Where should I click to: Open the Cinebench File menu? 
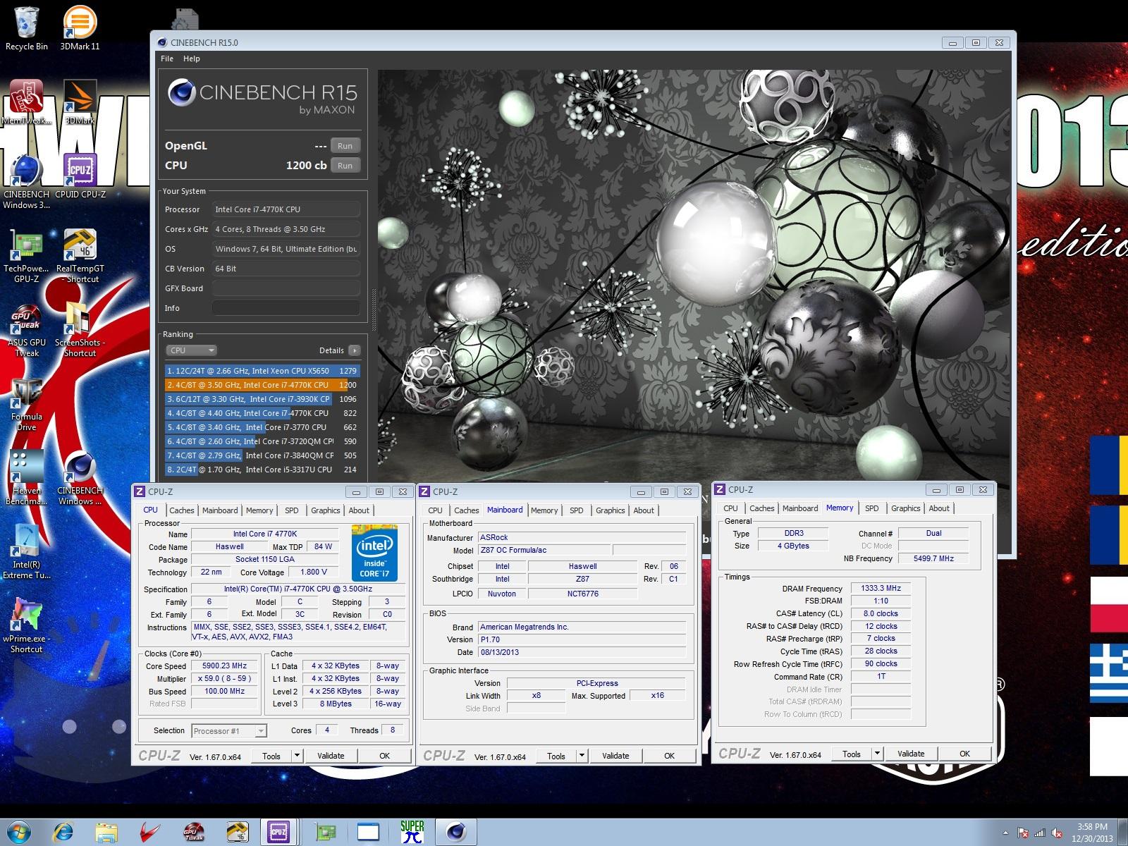167,59
